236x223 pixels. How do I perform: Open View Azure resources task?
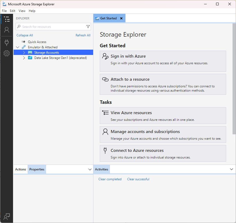[x=163, y=116]
